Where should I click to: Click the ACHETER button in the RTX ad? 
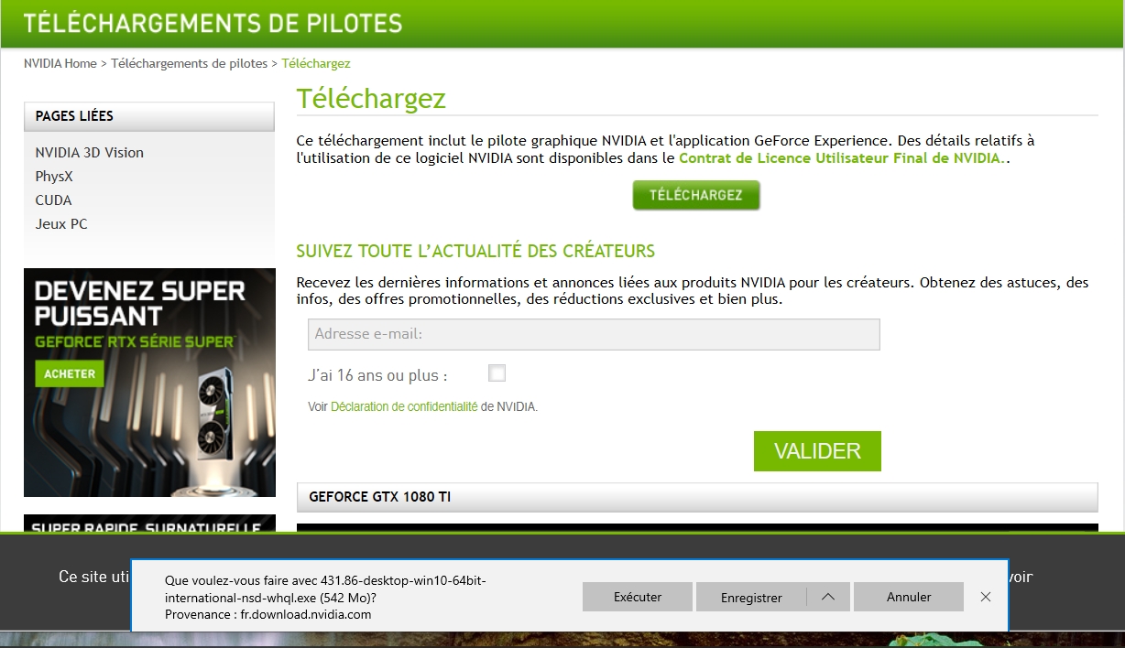click(70, 373)
